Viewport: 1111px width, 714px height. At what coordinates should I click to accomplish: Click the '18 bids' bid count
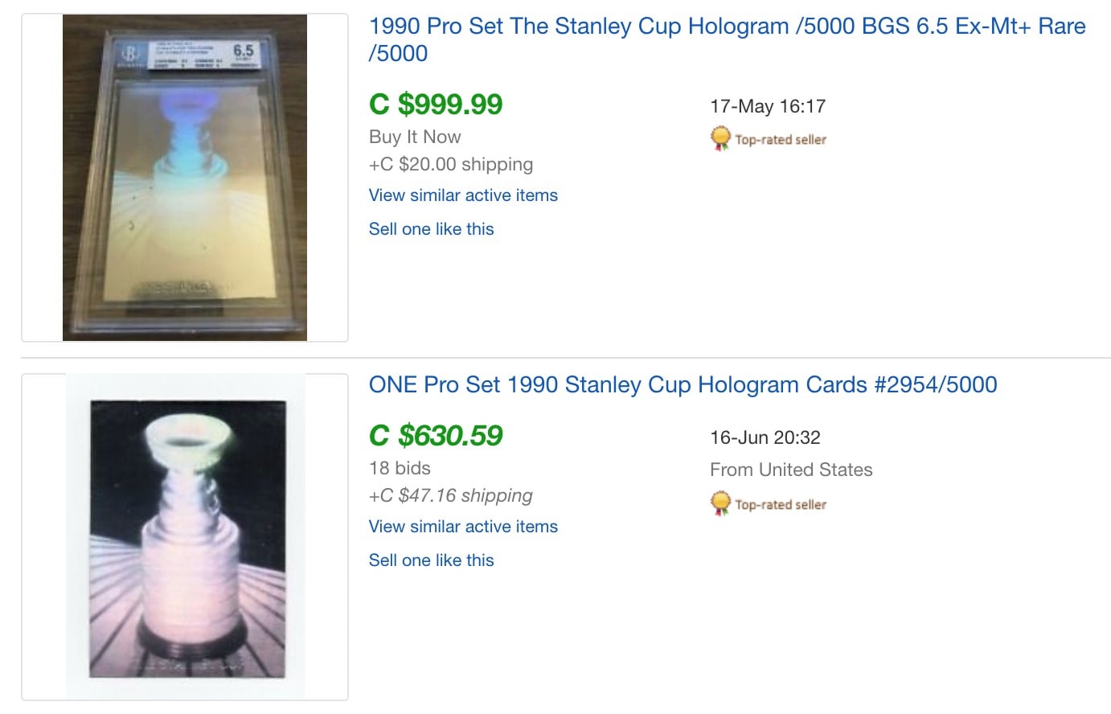click(x=400, y=468)
